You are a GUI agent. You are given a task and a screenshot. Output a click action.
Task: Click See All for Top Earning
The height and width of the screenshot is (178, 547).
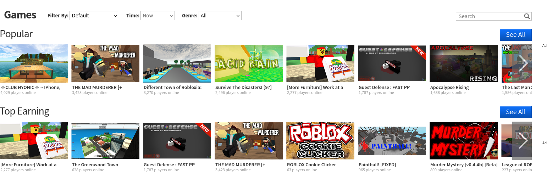click(x=515, y=112)
